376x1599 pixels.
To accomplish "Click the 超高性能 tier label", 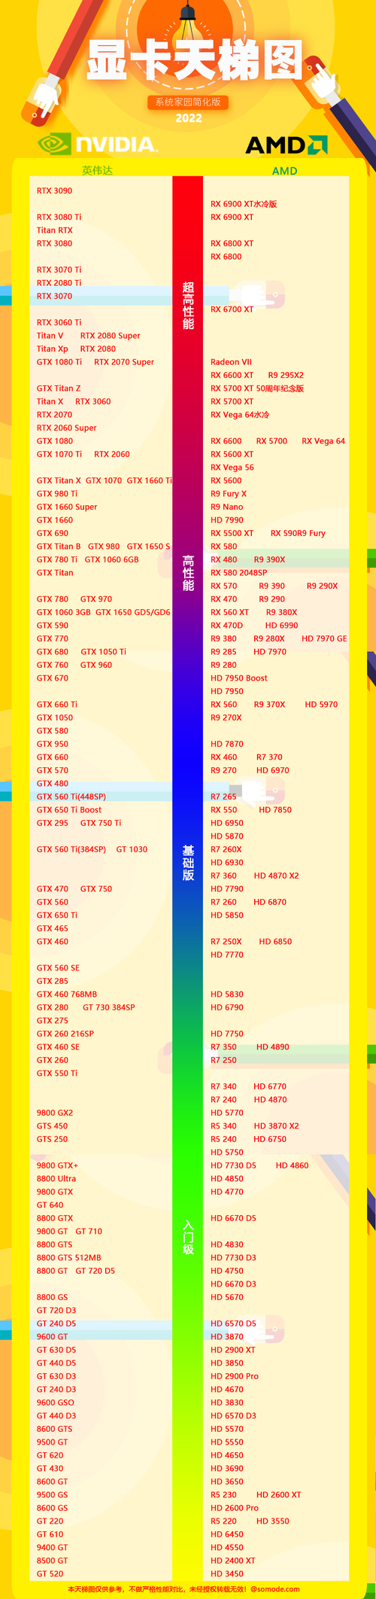I will click(188, 305).
